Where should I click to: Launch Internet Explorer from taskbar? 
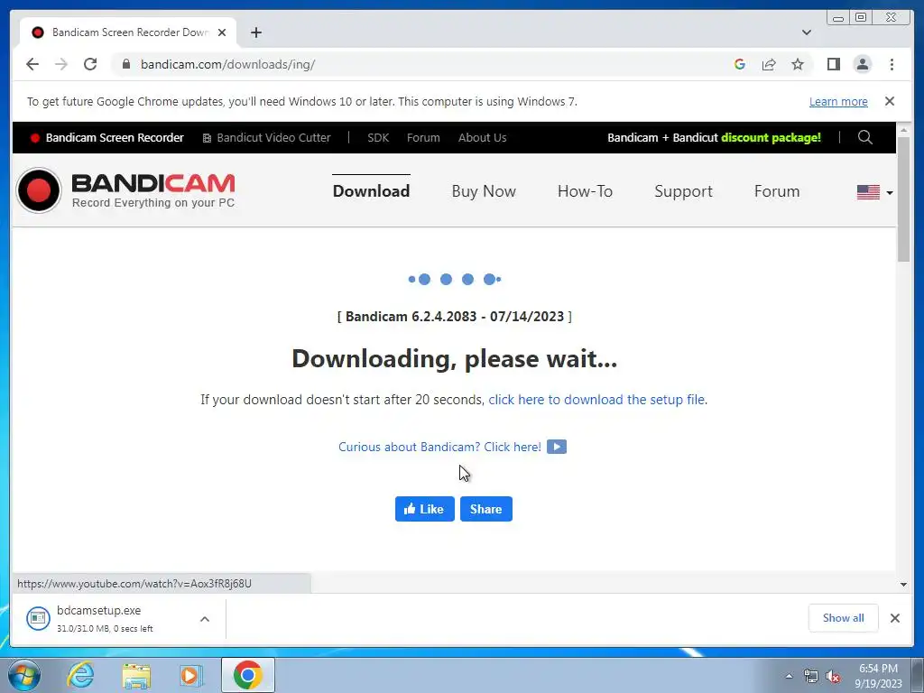click(80, 675)
